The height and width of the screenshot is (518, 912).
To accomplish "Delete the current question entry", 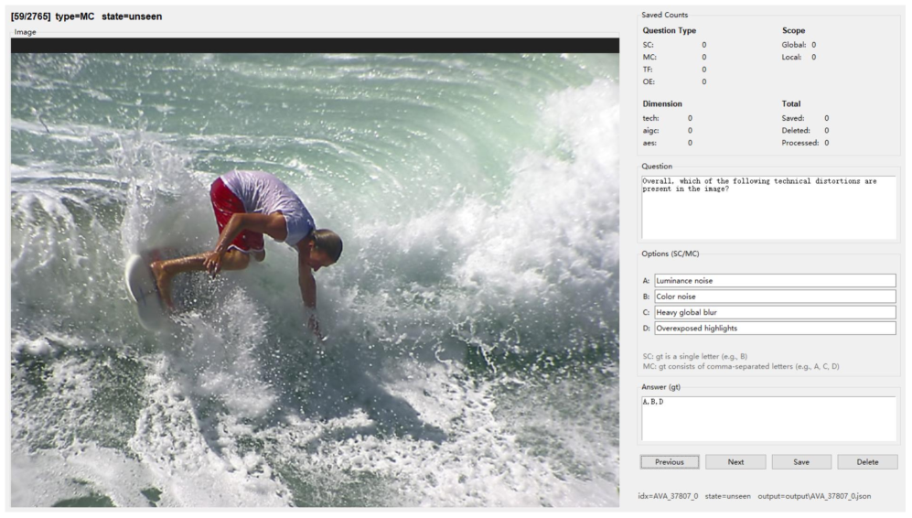I will (x=866, y=462).
